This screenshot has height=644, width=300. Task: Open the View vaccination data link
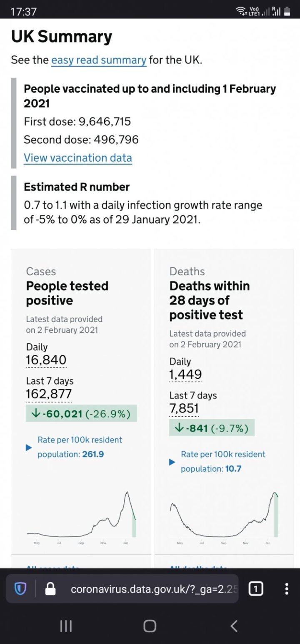(78, 158)
